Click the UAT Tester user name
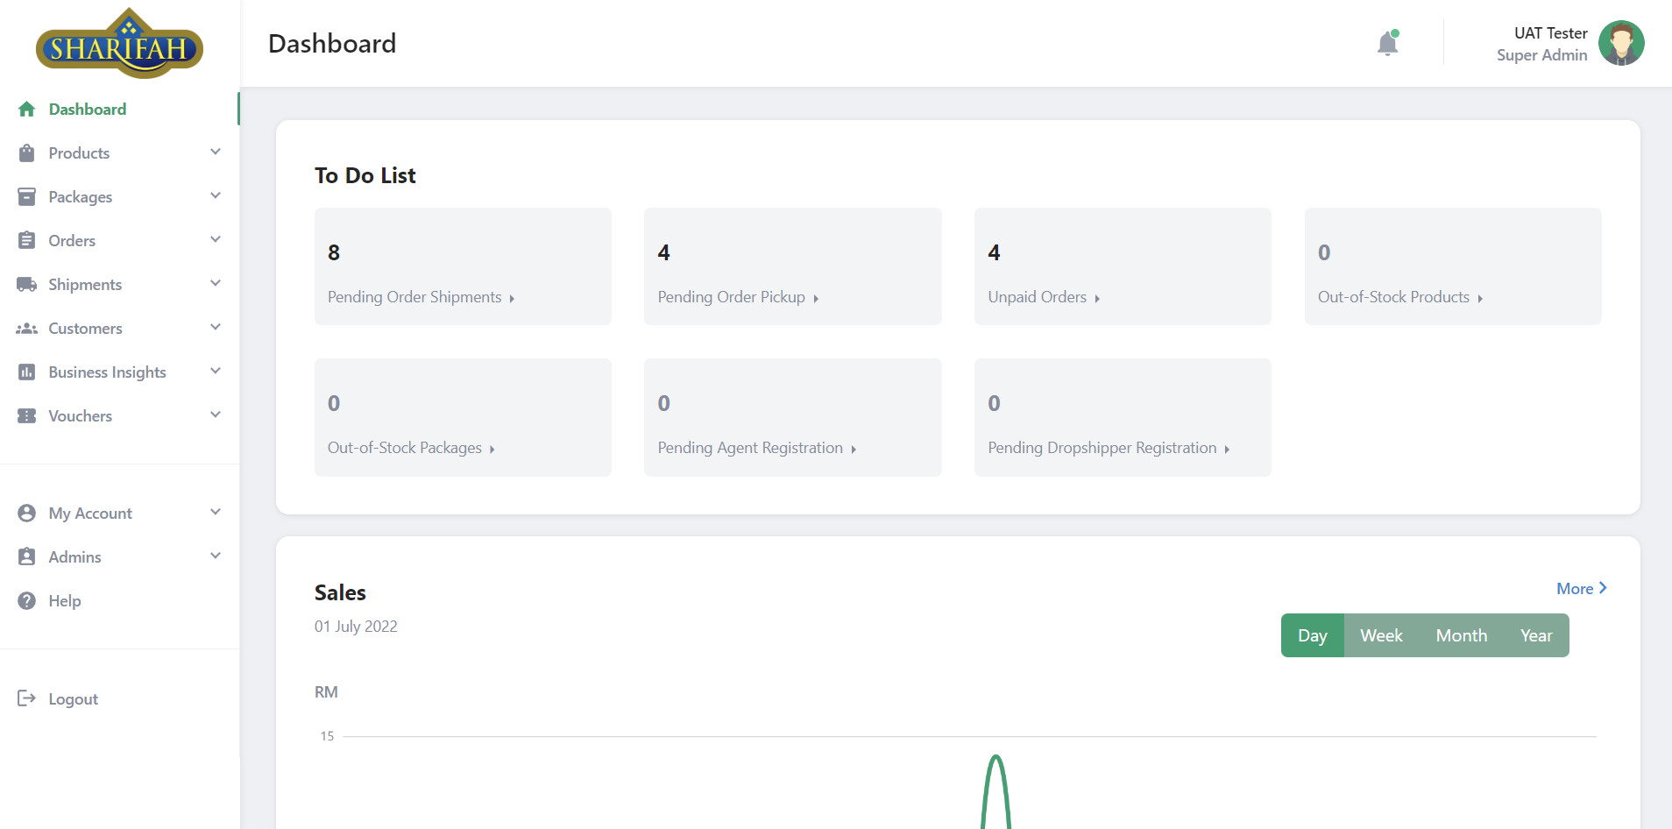 (x=1550, y=33)
